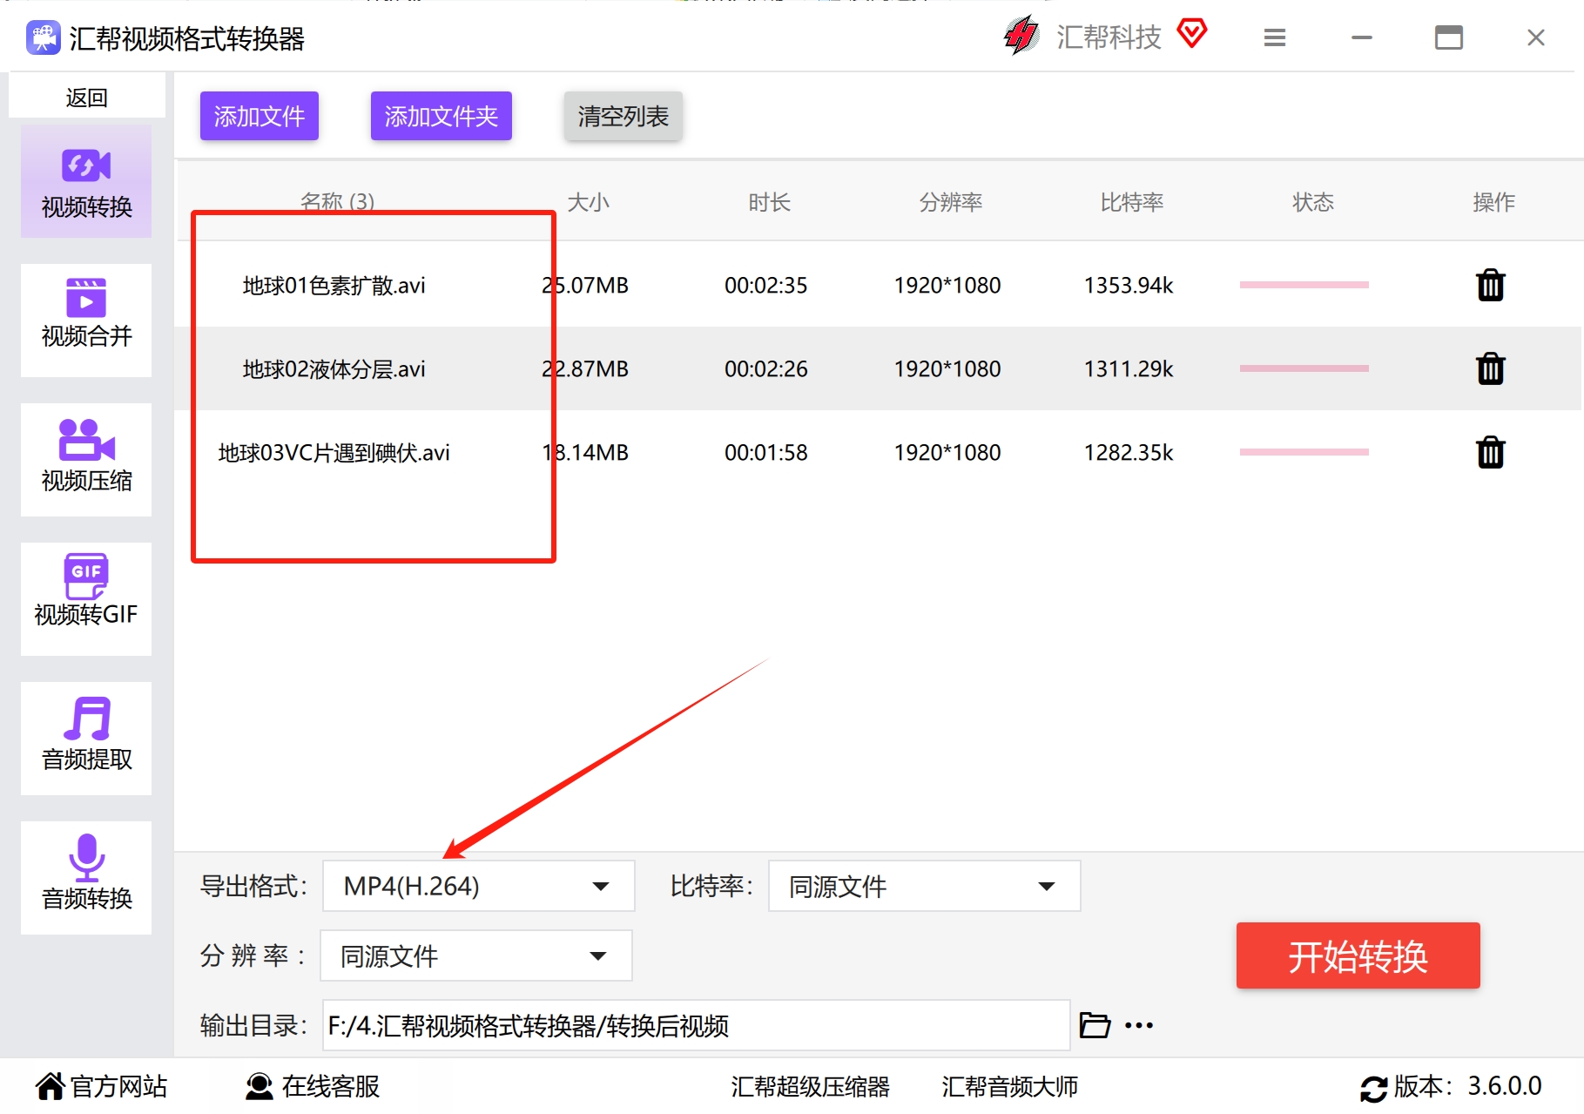Check for updates via 版本 refresh icon

click(1373, 1088)
